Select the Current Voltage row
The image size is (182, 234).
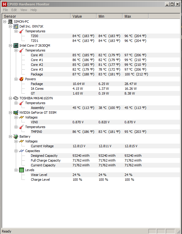coord(105,146)
